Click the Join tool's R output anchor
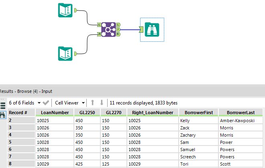The height and width of the screenshot is (168, 265). (118, 34)
